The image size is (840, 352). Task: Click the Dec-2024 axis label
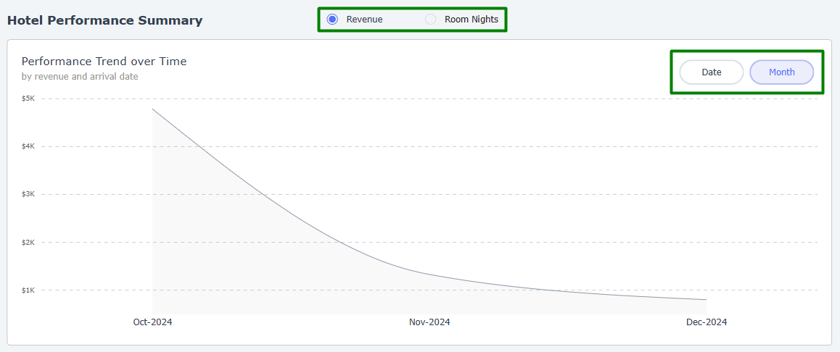point(707,322)
